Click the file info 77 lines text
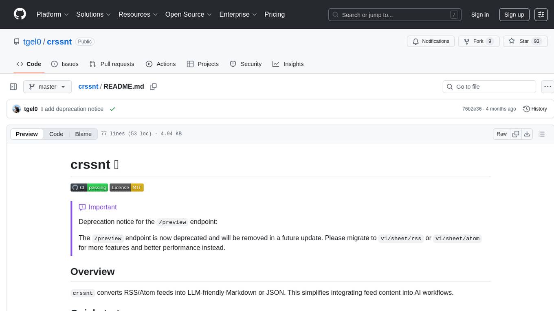This screenshot has width=554, height=311. click(x=141, y=134)
